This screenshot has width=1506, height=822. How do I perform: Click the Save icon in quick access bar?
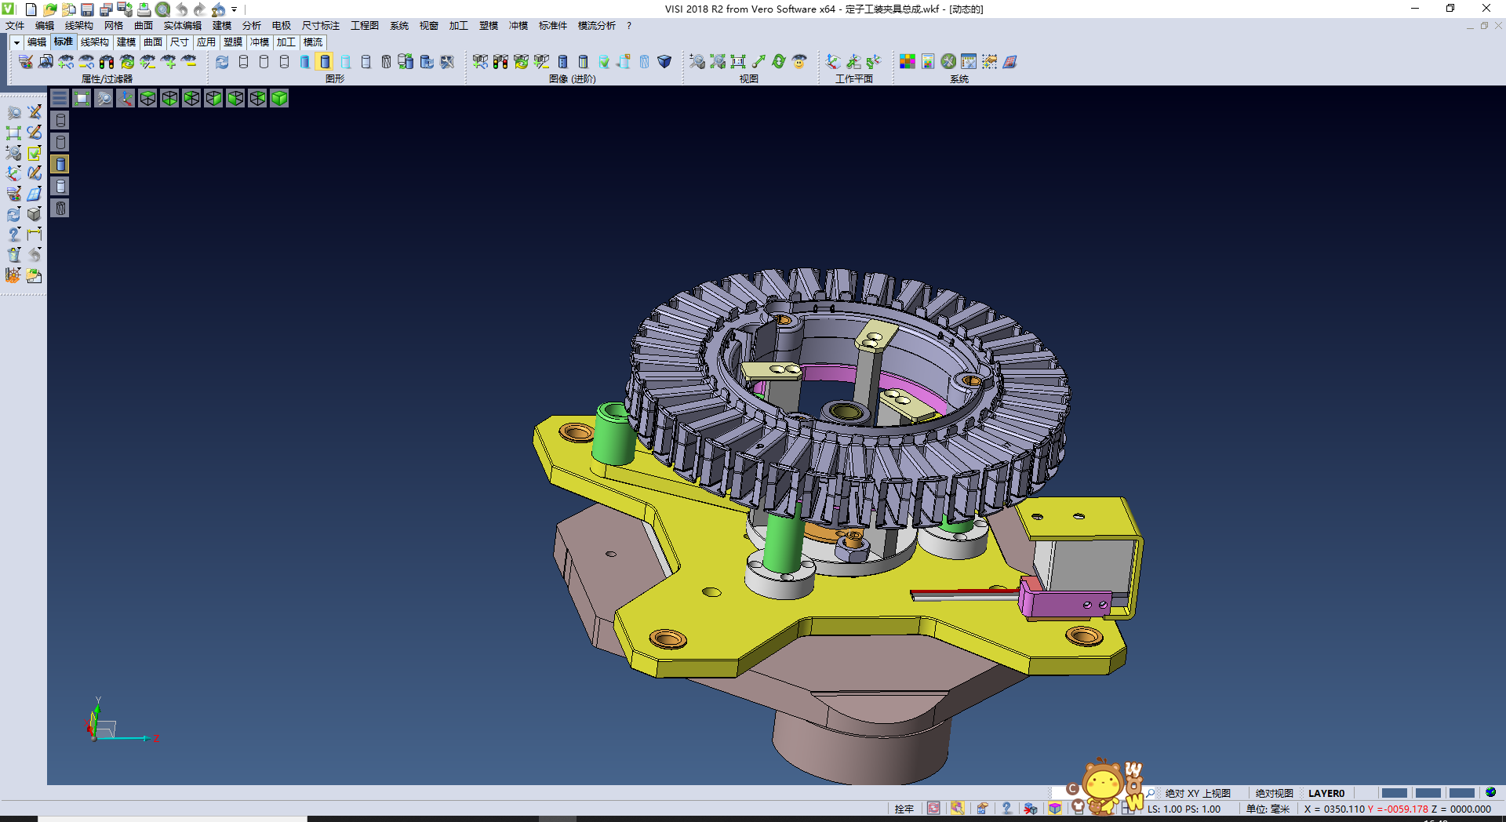click(x=87, y=9)
